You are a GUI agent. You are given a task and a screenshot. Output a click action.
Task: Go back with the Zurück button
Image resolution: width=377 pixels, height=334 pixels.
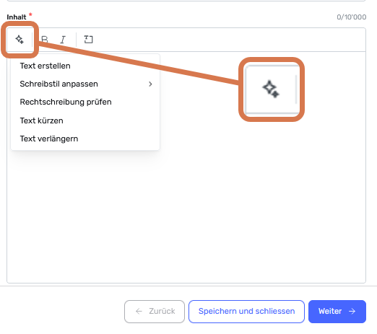[x=155, y=312]
